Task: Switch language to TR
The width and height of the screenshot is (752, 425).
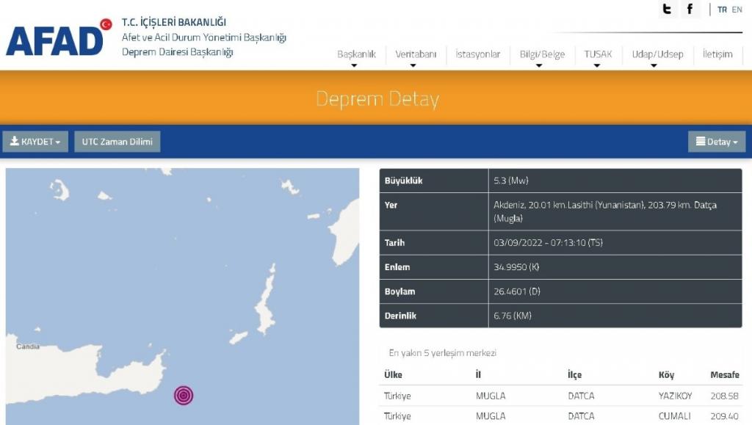Action: pyautogui.click(x=722, y=10)
